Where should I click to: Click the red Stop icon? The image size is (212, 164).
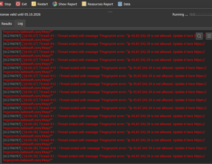[x=1, y=4]
